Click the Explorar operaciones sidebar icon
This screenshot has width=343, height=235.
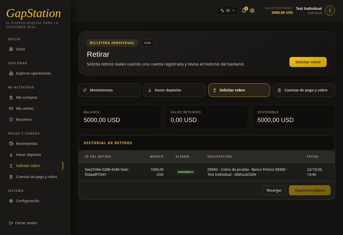(11, 73)
